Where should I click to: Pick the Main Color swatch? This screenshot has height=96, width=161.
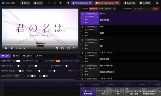point(18,61)
